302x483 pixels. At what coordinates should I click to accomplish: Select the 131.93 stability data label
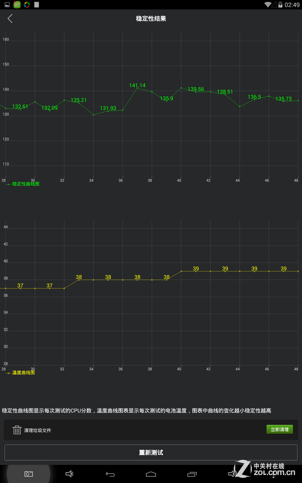[x=108, y=108]
